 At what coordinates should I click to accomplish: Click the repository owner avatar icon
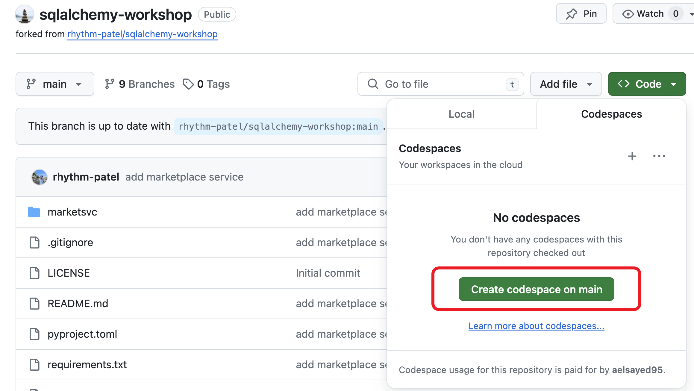point(25,14)
